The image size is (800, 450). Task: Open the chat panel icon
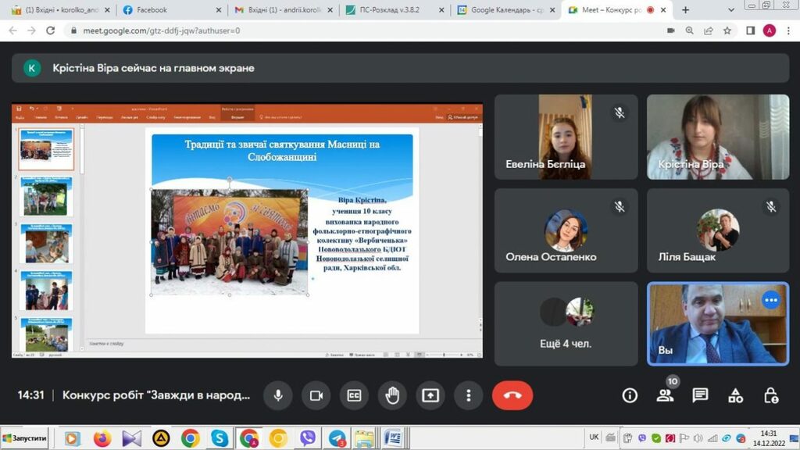click(x=700, y=395)
